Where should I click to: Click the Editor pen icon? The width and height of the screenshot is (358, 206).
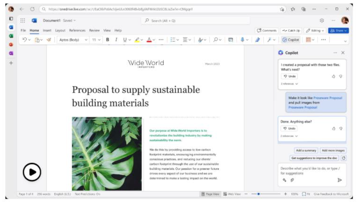pos(257,40)
